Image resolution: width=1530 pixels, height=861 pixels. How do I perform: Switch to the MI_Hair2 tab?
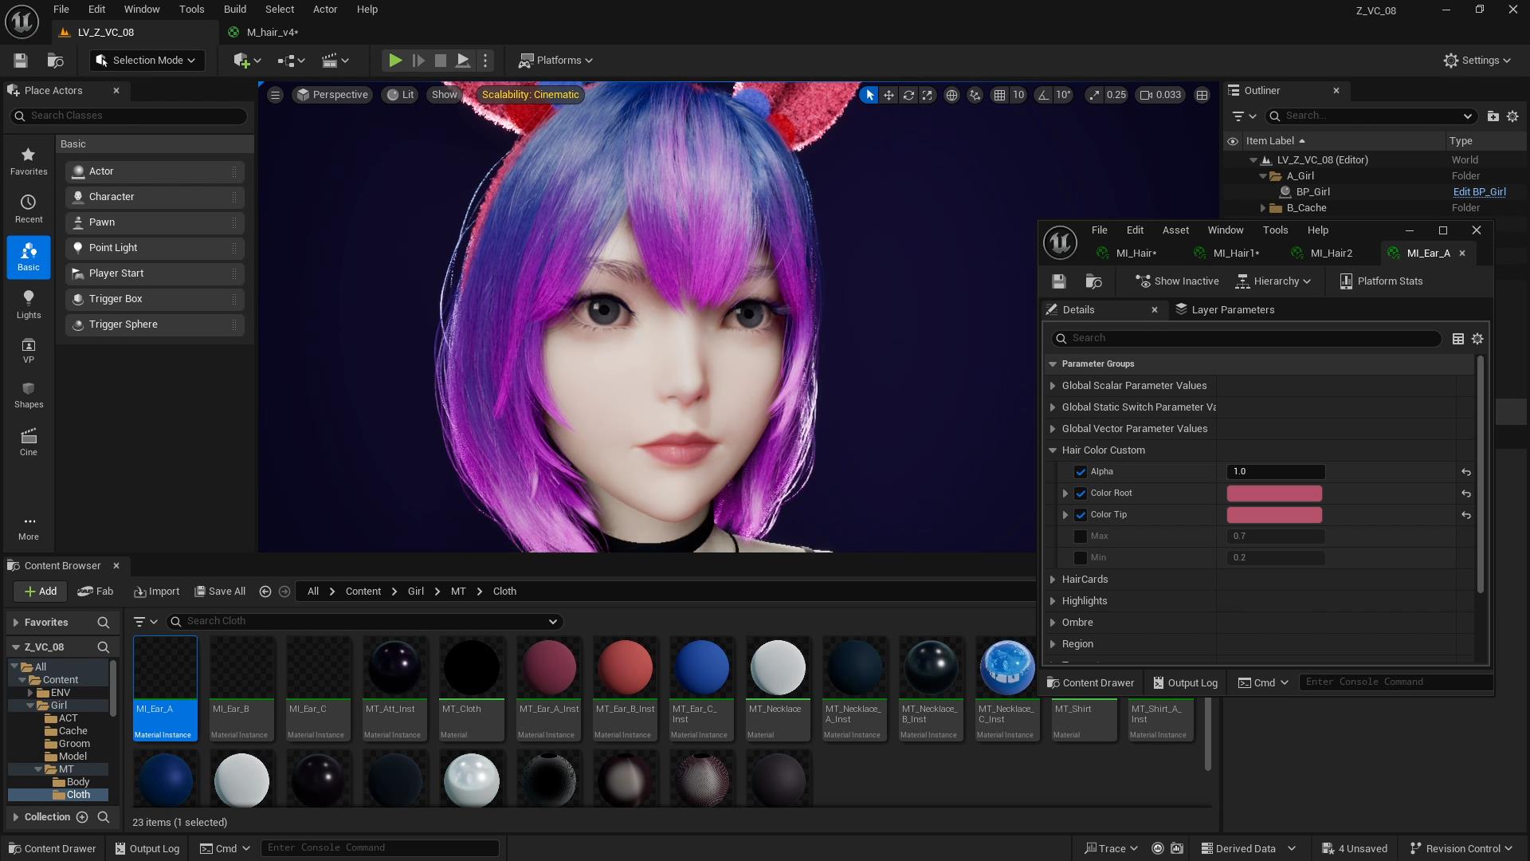point(1331,254)
